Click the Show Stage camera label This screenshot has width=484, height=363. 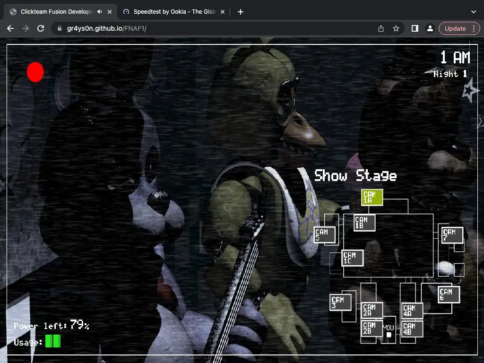click(x=355, y=176)
